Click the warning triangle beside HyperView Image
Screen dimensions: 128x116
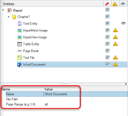coord(115,37)
